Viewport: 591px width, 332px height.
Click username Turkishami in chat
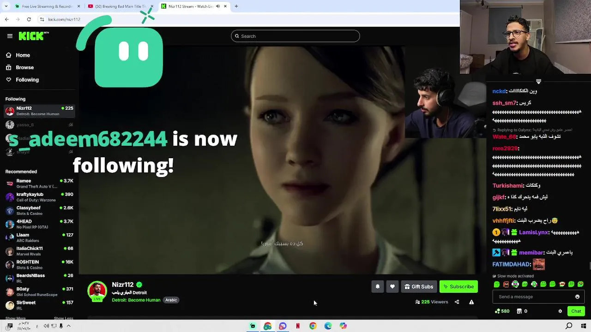click(507, 186)
